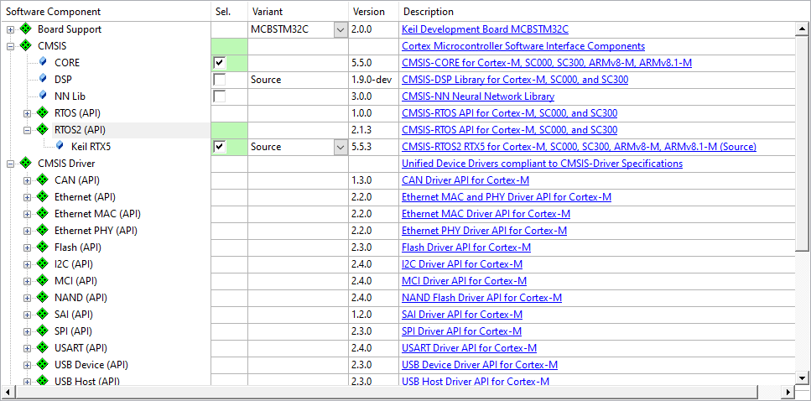Click the horizontal scrollbar left arrow

point(8,392)
